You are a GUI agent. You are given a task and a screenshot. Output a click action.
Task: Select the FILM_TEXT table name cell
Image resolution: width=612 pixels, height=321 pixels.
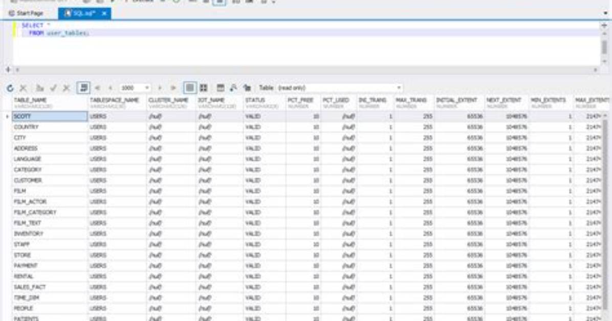click(x=50, y=223)
